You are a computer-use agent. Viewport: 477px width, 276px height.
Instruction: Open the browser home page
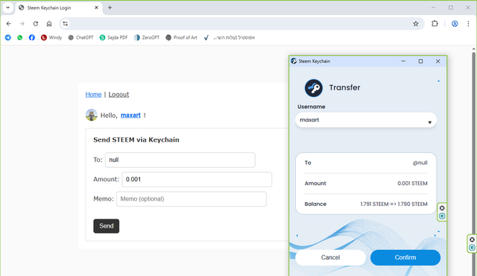pyautogui.click(x=49, y=24)
